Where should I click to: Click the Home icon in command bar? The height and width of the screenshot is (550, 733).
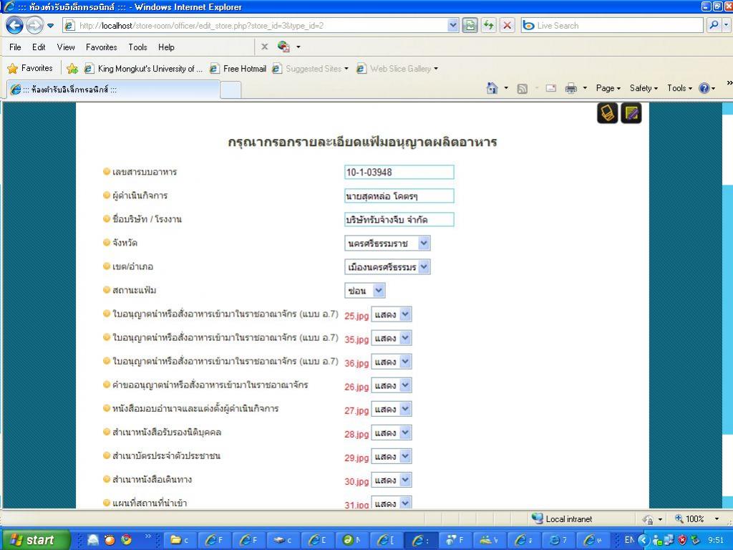tap(492, 88)
